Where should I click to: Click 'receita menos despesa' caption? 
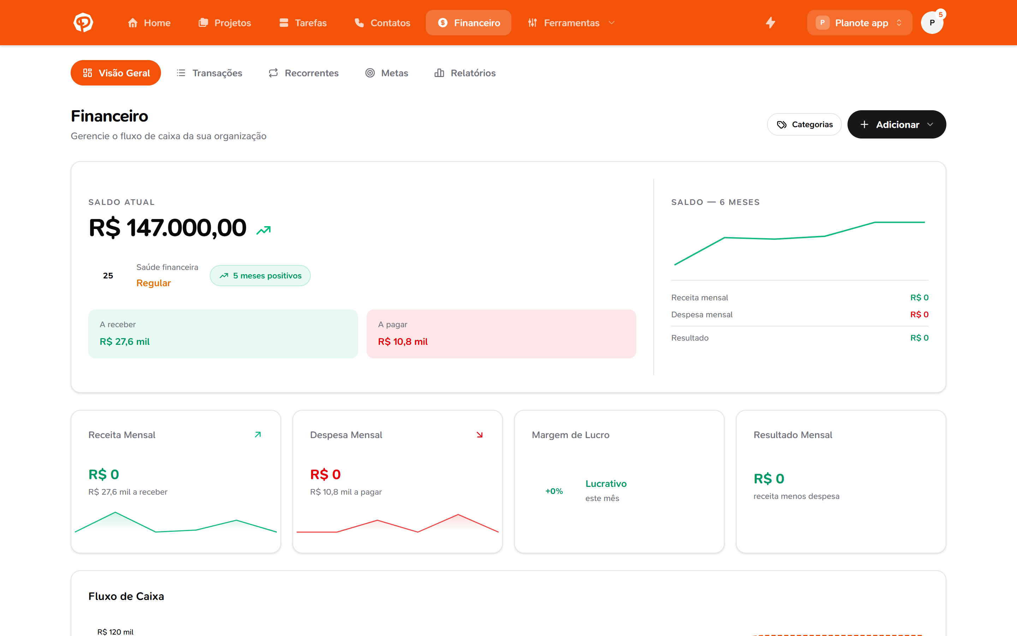tap(796, 496)
